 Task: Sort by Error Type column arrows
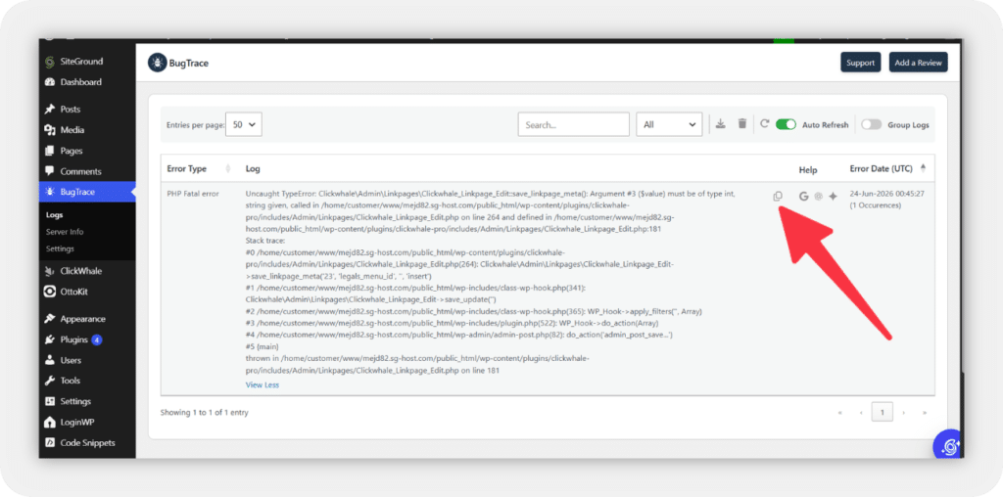[228, 168]
